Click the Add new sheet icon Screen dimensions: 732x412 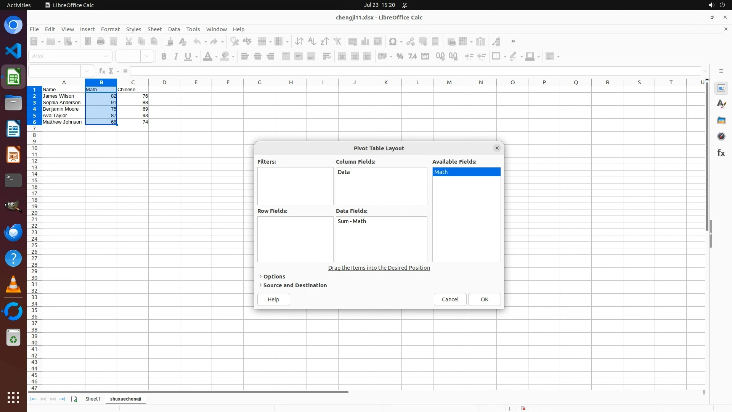click(x=74, y=399)
